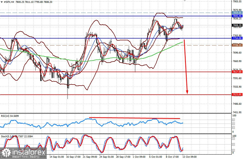Click the Stoch(5,3,3) indicator label
This screenshot has width=243, height=159.
pyautogui.click(x=17, y=137)
